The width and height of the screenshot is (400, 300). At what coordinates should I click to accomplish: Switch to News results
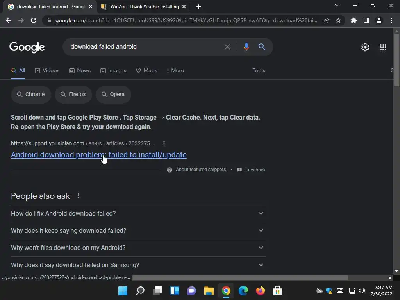click(80, 71)
